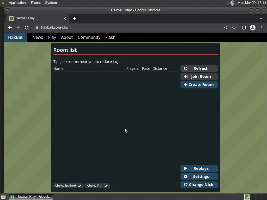
Task: Click the share page icon in Chrome
Action: (226, 28)
